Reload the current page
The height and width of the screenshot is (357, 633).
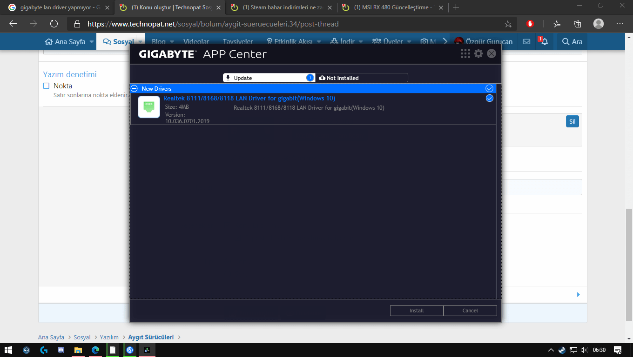click(54, 24)
